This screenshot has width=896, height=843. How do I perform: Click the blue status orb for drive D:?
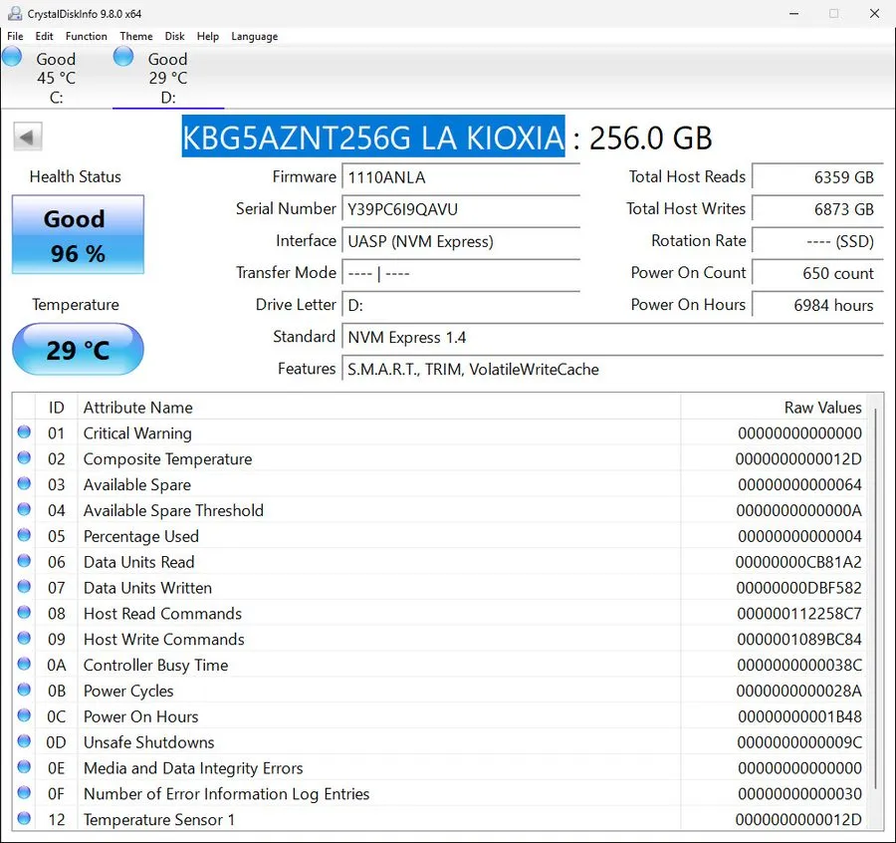(122, 57)
